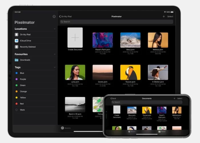Collapse the Locations section
This screenshot has width=200, height=143.
[x=55, y=29]
